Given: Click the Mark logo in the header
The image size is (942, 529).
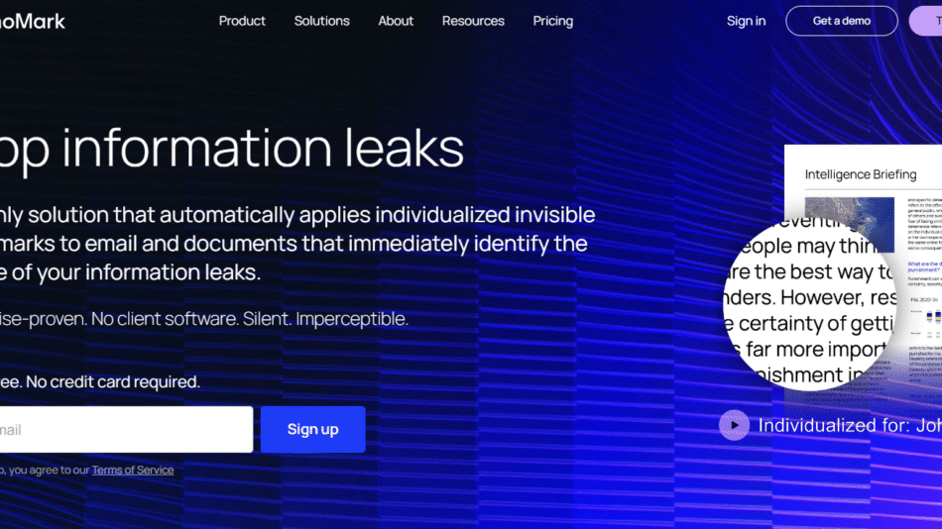Looking at the screenshot, I should [33, 22].
